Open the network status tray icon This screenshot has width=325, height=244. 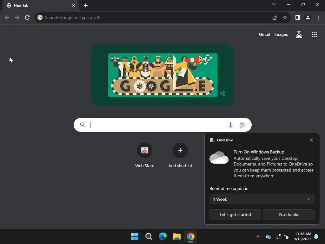coord(278,236)
